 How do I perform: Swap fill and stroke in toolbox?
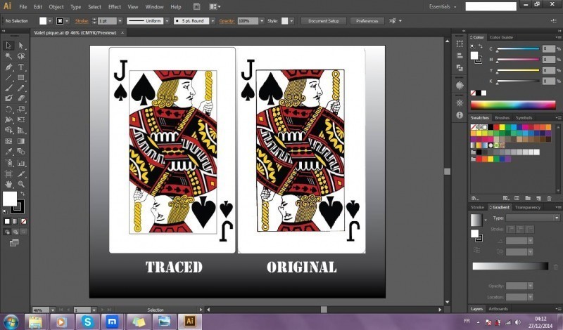pyautogui.click(x=23, y=194)
